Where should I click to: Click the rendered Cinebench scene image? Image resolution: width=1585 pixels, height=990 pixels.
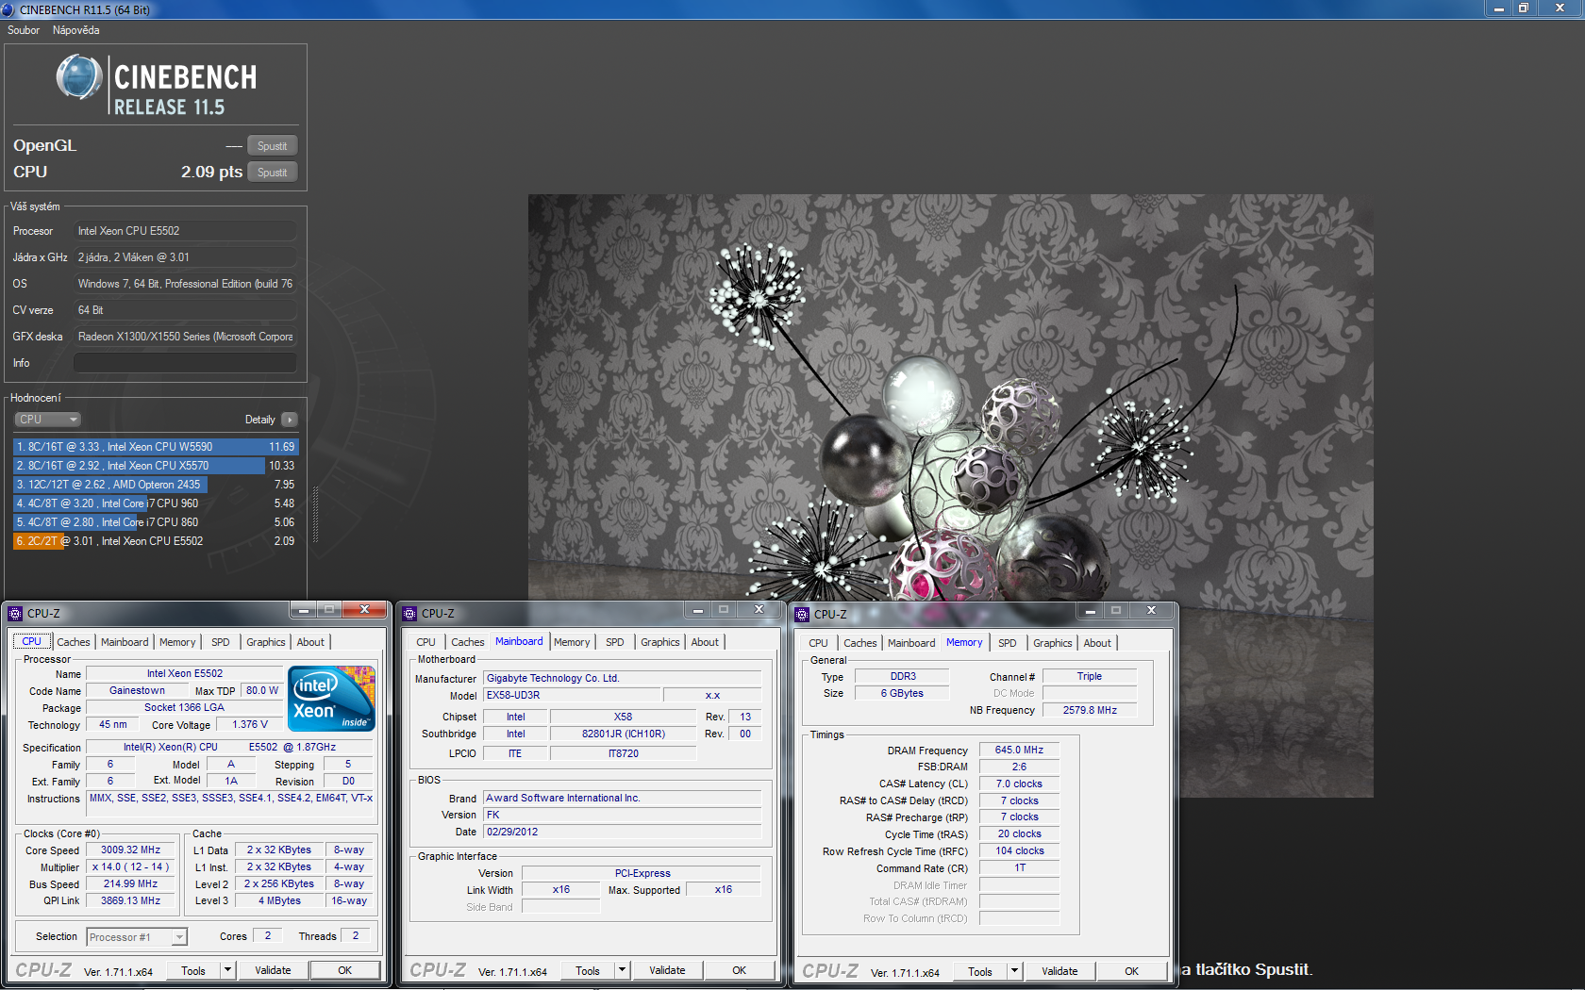pyautogui.click(x=950, y=495)
